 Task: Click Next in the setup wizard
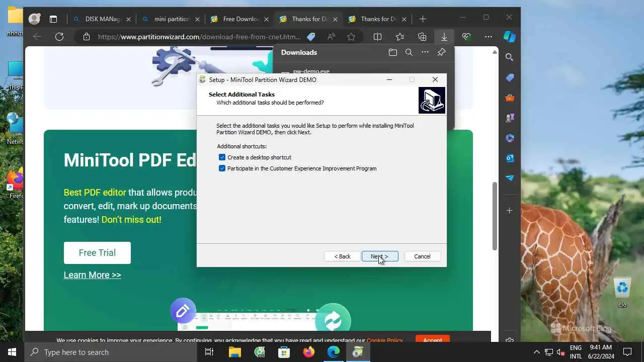(x=380, y=256)
